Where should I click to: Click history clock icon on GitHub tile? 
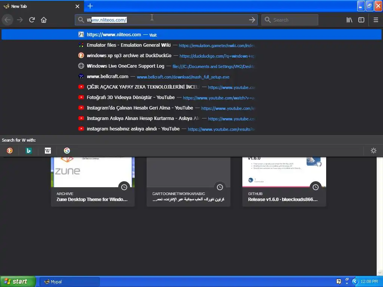pos(316,187)
